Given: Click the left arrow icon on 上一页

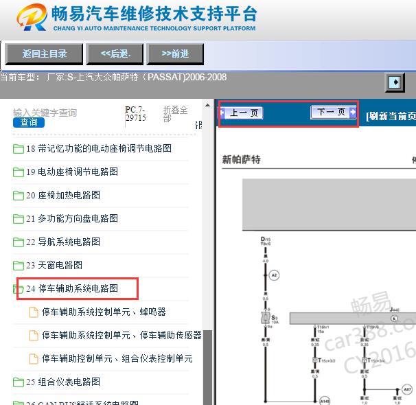Looking at the screenshot, I should coord(222,113).
